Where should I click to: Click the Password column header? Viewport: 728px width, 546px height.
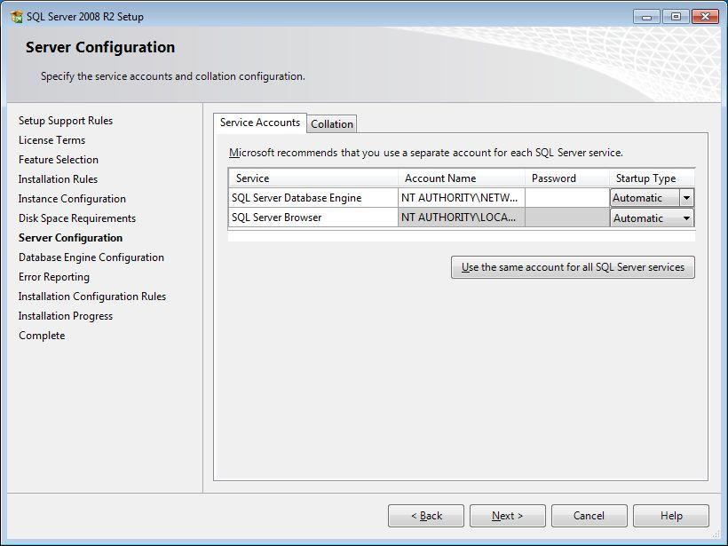pos(567,178)
